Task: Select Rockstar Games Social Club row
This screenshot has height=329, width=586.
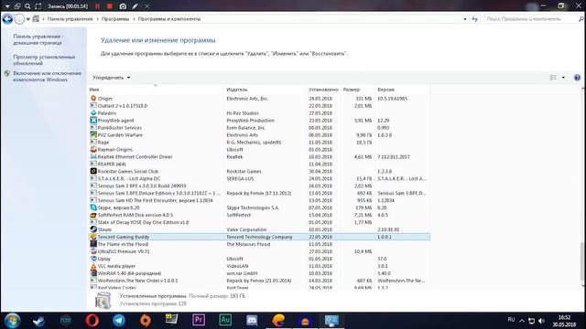Action: [259, 171]
